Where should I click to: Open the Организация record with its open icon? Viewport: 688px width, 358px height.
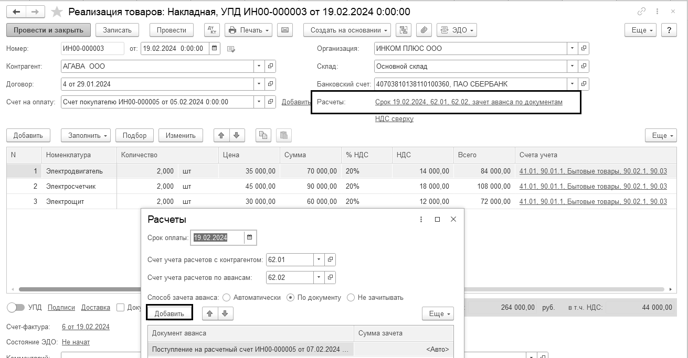(x=584, y=48)
